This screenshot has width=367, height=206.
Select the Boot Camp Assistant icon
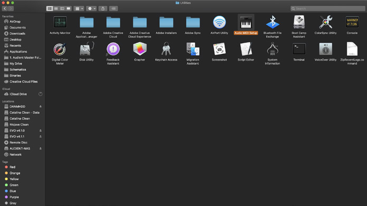(x=299, y=22)
